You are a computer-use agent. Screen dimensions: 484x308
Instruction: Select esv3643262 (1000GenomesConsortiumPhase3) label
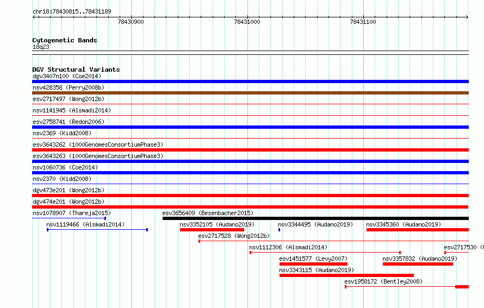tap(98, 144)
